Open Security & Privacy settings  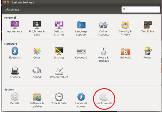tap(125, 28)
